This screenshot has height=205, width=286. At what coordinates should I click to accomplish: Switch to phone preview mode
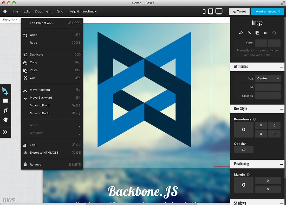pyautogui.click(x=204, y=11)
